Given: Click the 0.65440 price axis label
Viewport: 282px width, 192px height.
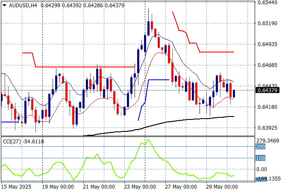Looking at the screenshot, I should [267, 2].
